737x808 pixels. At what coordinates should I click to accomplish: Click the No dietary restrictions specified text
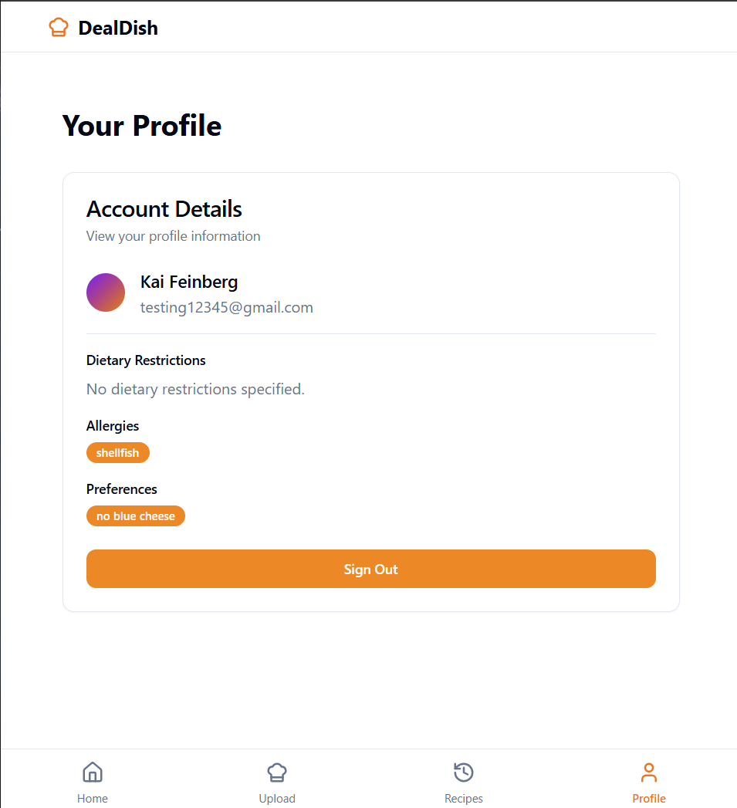[x=195, y=389]
